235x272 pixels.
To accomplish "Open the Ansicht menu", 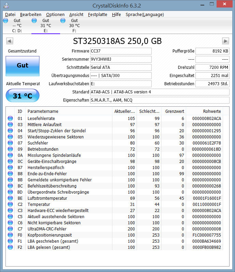I will (76, 15).
